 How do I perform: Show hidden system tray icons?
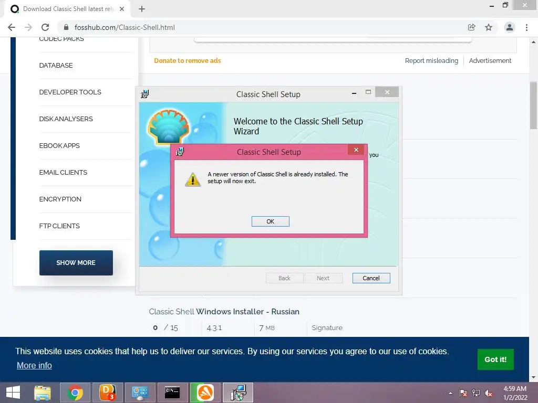pos(450,393)
